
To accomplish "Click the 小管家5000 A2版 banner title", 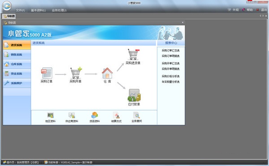I will coord(30,34).
